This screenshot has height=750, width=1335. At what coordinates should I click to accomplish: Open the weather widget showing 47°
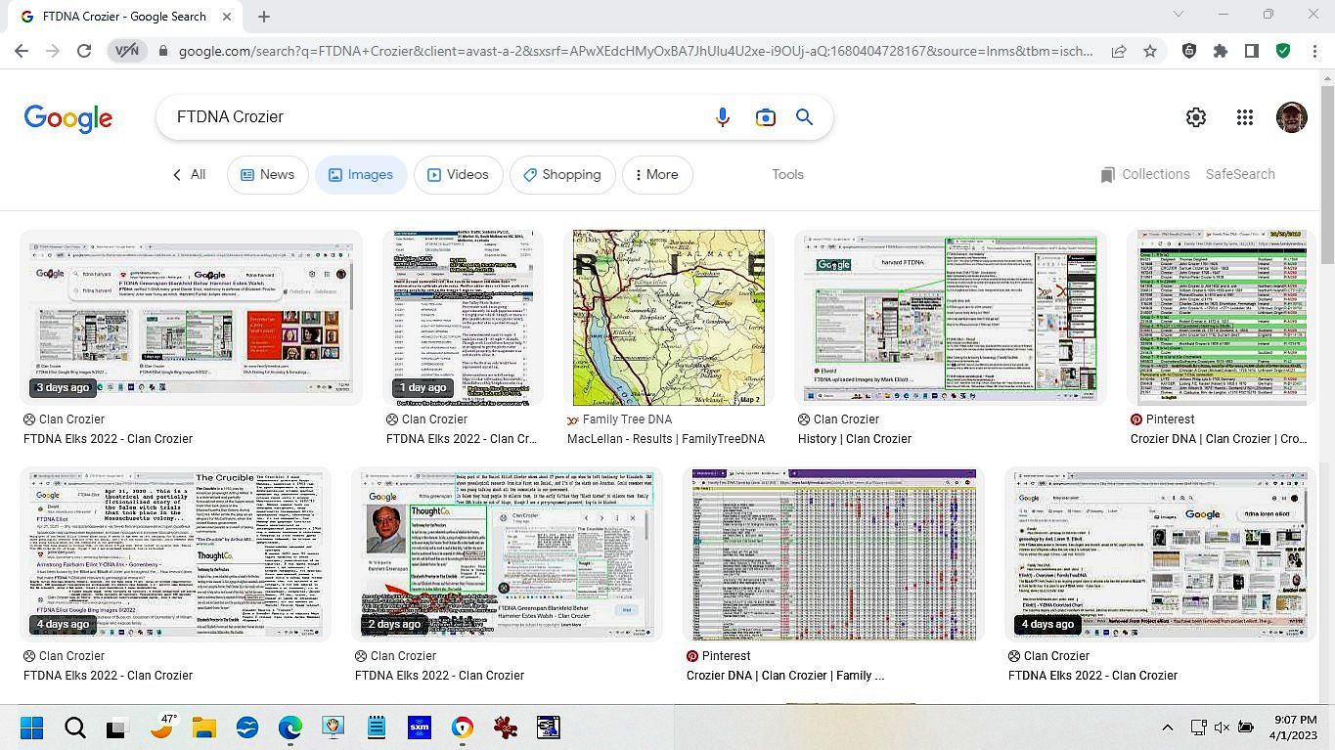[x=163, y=728]
